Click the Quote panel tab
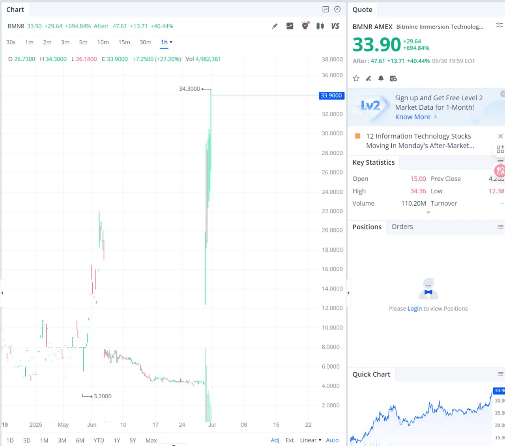Screen dimensions: 505x446 click(362, 9)
